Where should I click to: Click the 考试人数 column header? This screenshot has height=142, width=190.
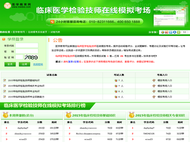coord(119,75)
